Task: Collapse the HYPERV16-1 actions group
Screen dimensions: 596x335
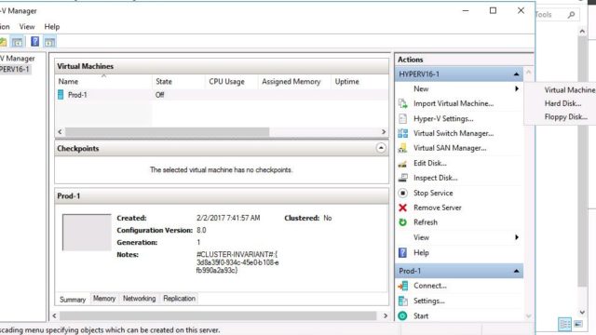Action: pos(516,74)
